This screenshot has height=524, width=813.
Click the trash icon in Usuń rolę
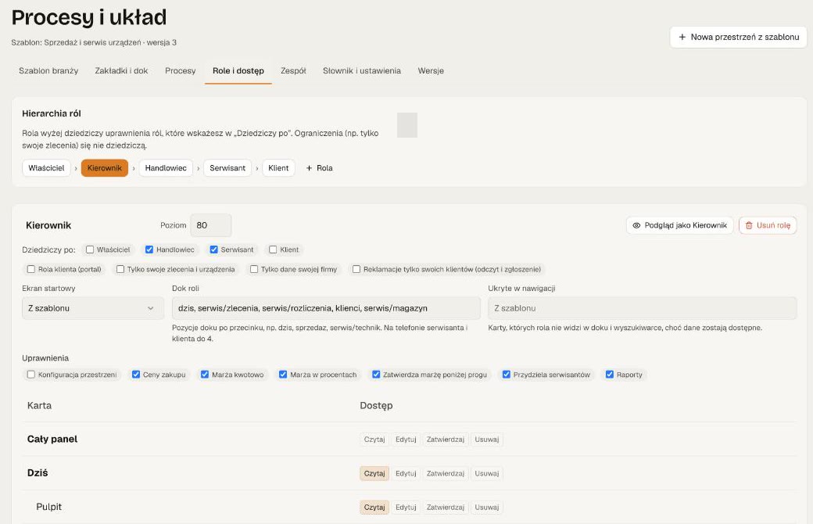(749, 225)
